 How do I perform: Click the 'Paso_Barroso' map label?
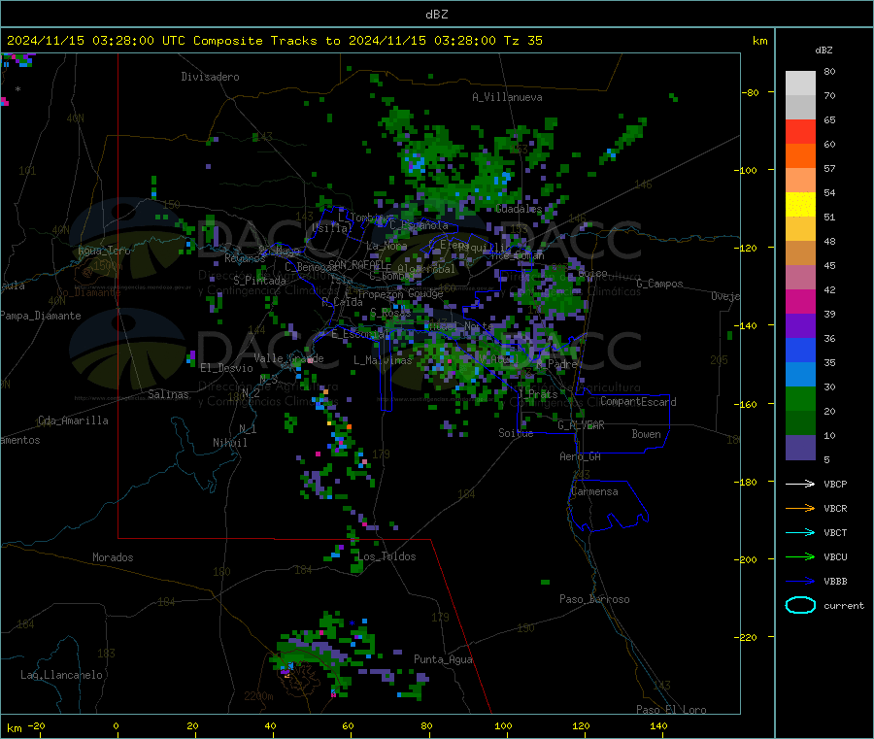(594, 599)
